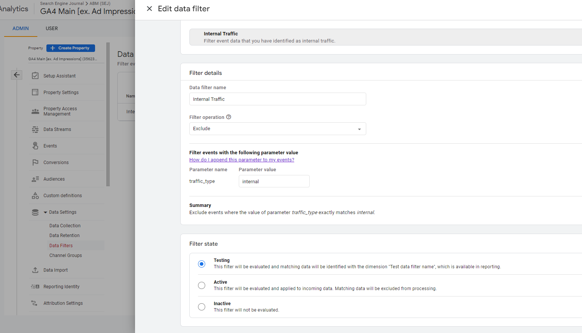Select the Conversions flag icon
The image size is (582, 333).
35,162
